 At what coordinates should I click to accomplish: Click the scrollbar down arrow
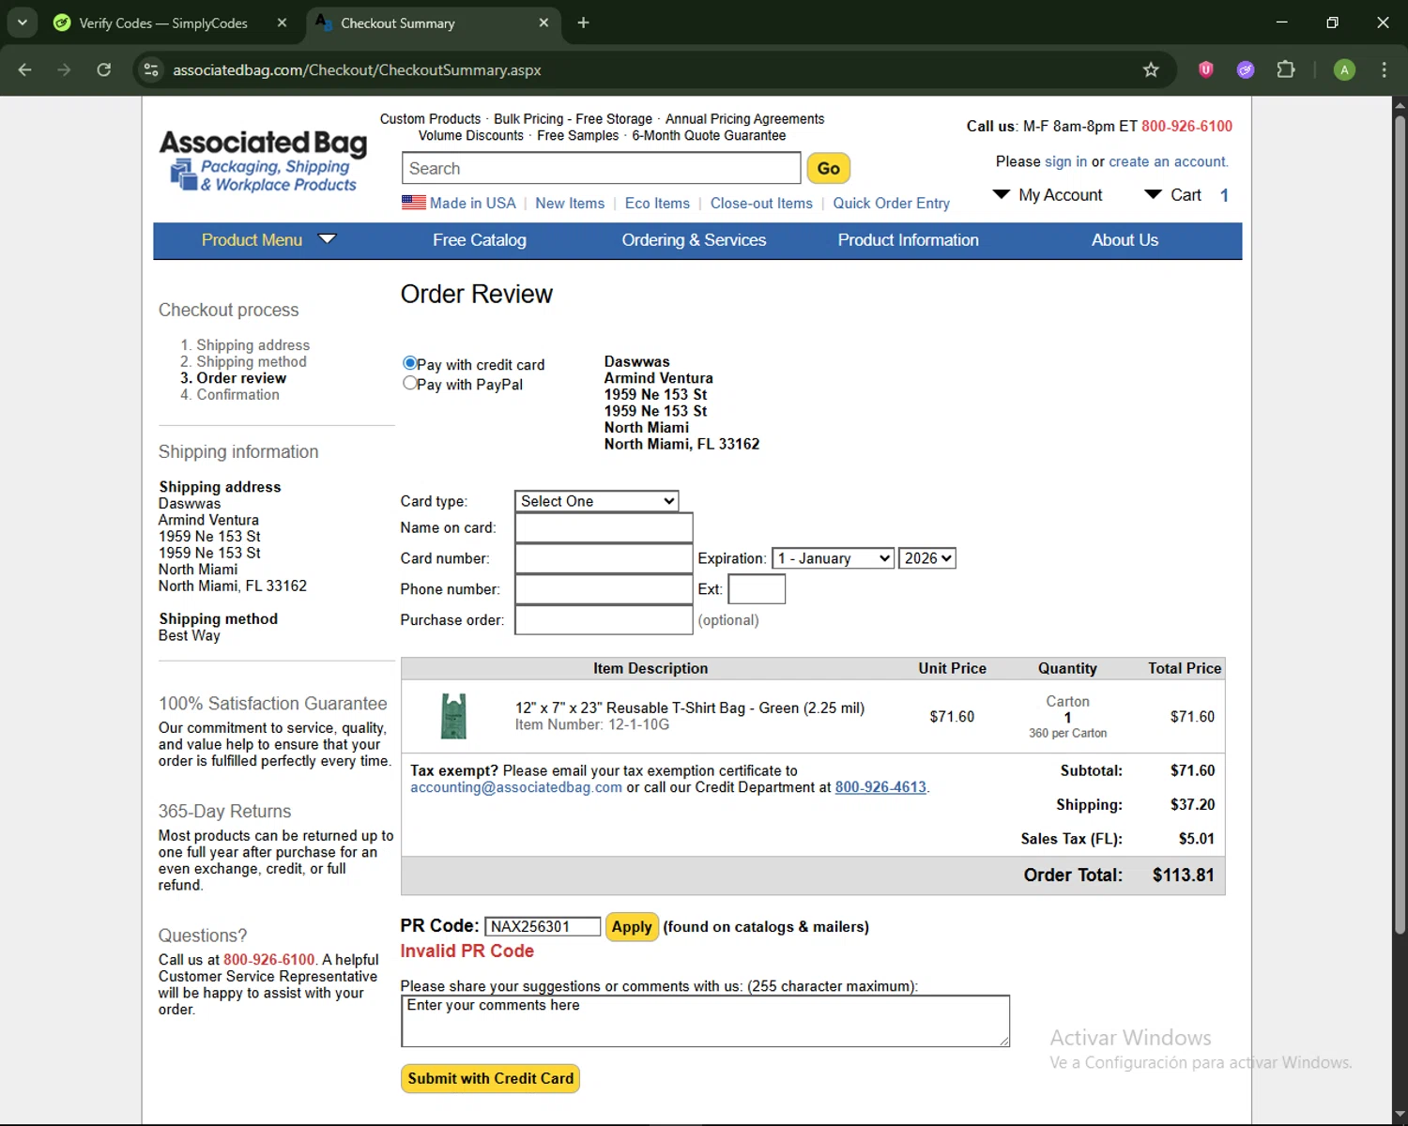1400,1116
